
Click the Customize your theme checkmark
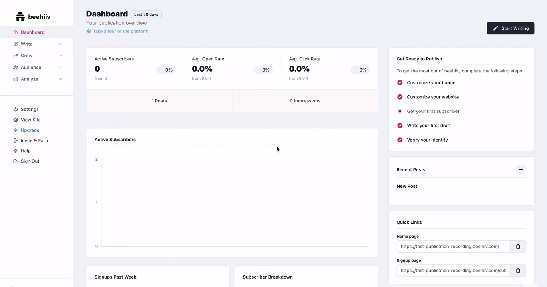(x=400, y=82)
